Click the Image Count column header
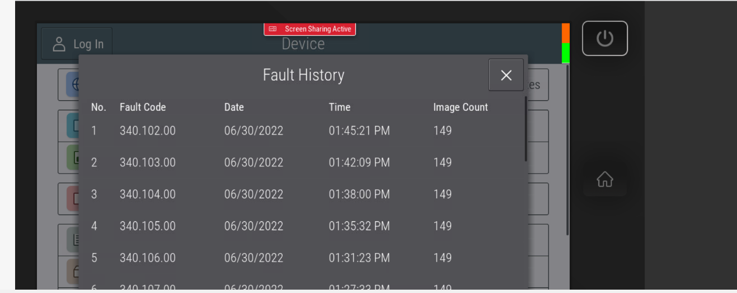 coord(460,107)
